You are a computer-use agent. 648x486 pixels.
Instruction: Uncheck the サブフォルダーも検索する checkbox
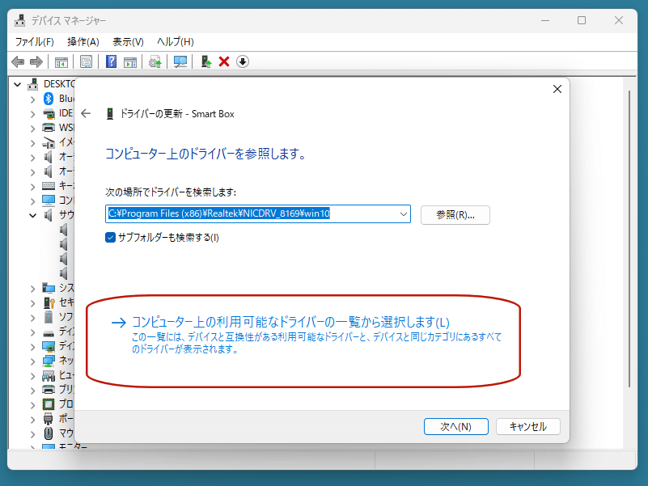point(110,238)
